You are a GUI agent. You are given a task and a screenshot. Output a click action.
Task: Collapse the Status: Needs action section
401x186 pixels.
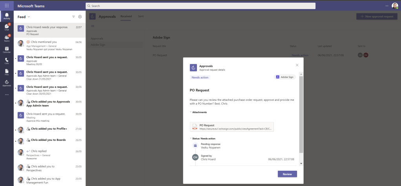[x=191, y=138]
